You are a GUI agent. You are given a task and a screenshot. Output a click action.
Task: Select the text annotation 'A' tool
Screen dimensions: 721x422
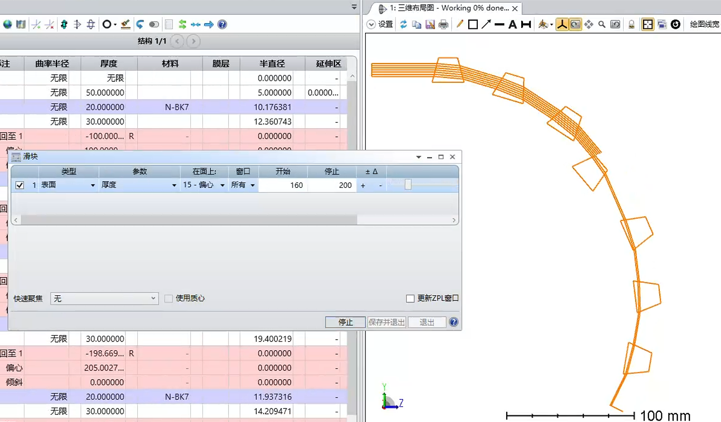[512, 24]
